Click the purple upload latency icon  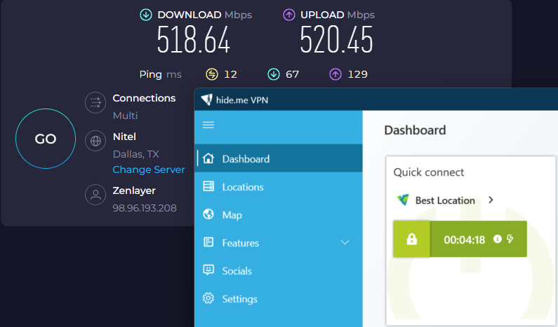point(336,74)
